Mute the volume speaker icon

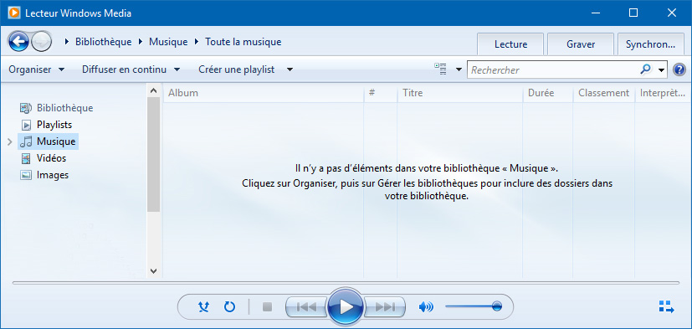point(426,307)
